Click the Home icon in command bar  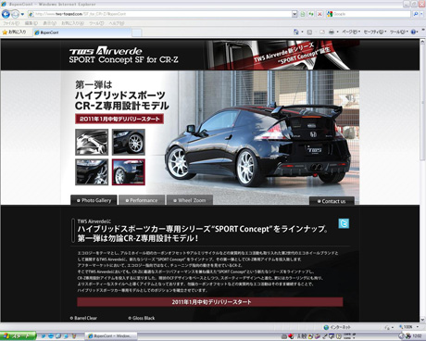pos(295,32)
